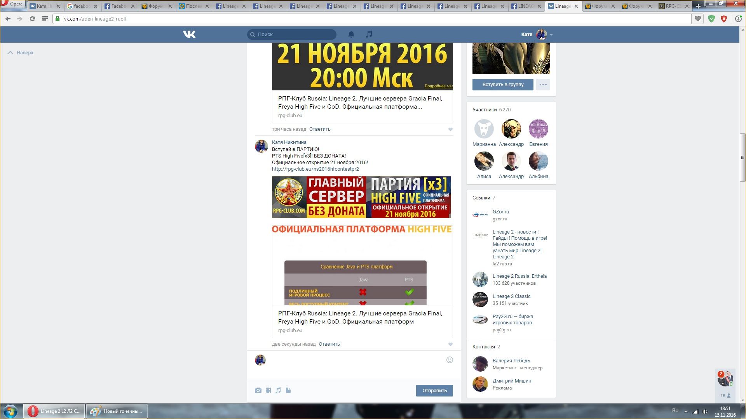Toggle Opera bookmark heart in address bar
The image size is (746, 419).
(x=698, y=19)
